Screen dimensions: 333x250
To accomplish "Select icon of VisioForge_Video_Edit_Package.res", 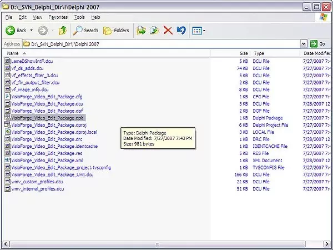I will [x=7, y=153].
